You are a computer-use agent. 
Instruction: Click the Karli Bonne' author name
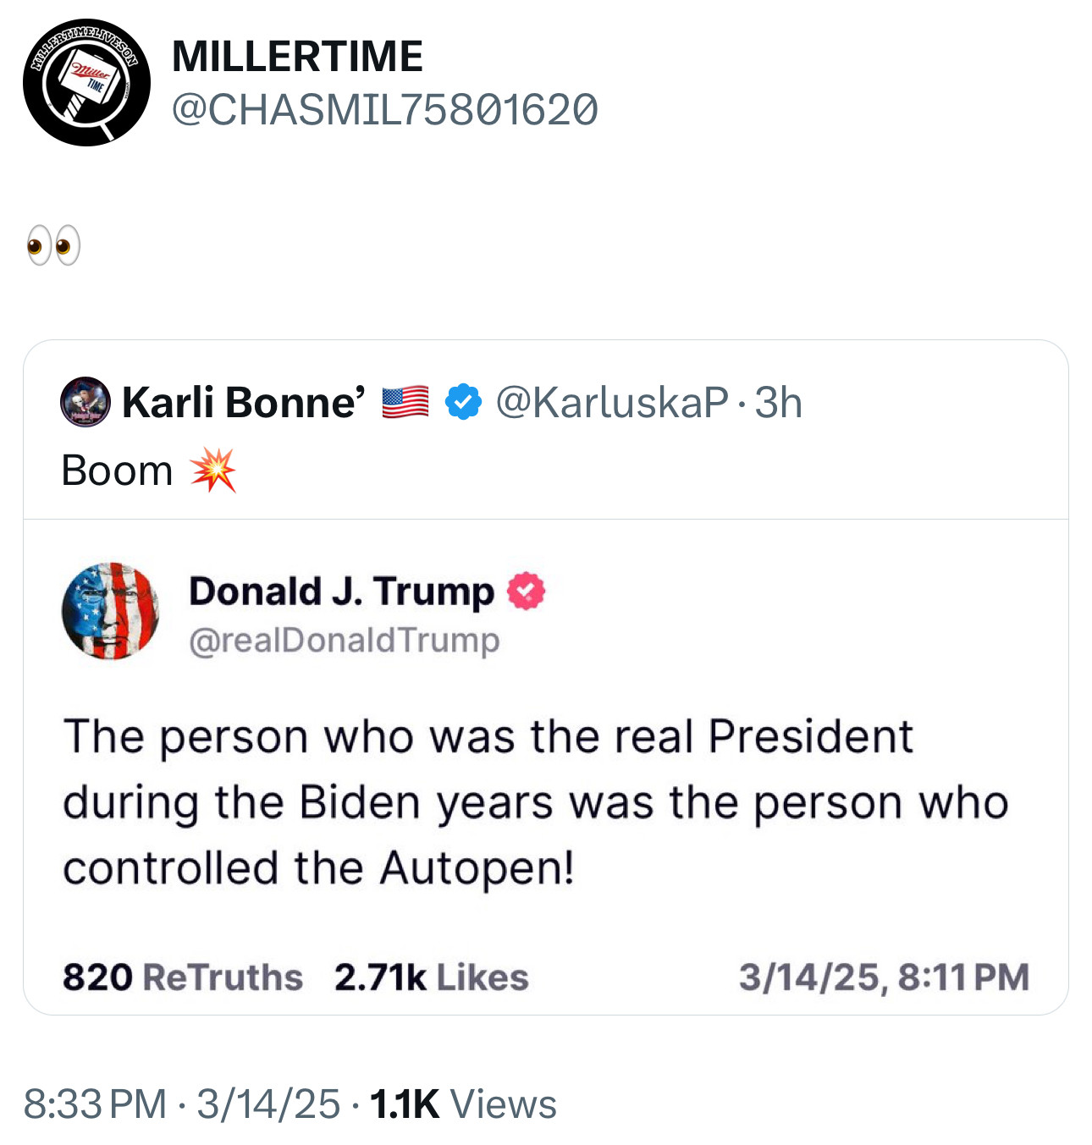(244, 402)
